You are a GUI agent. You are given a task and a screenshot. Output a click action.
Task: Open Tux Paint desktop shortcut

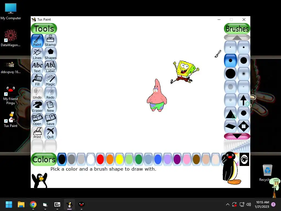click(11, 120)
